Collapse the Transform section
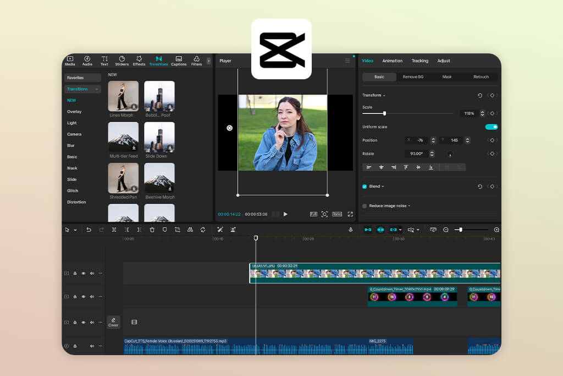 pos(384,96)
